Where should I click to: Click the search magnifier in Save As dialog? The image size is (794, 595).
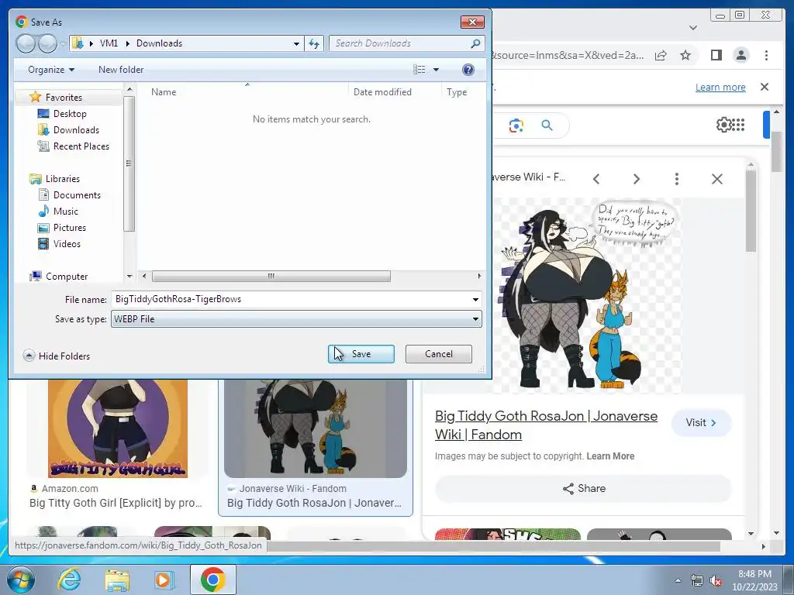pos(475,43)
